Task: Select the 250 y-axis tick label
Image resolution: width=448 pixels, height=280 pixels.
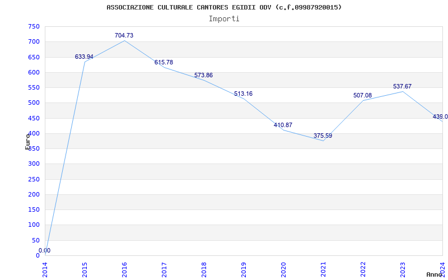Action: coord(34,179)
